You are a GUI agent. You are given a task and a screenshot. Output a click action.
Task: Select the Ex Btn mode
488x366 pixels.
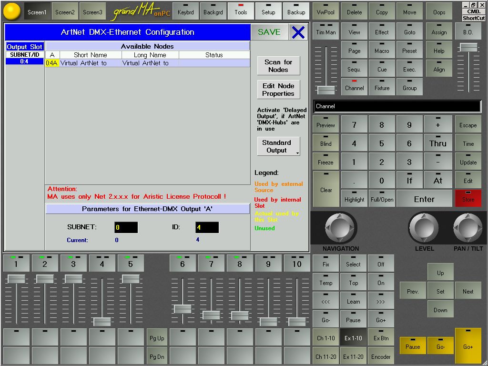tap(381, 337)
